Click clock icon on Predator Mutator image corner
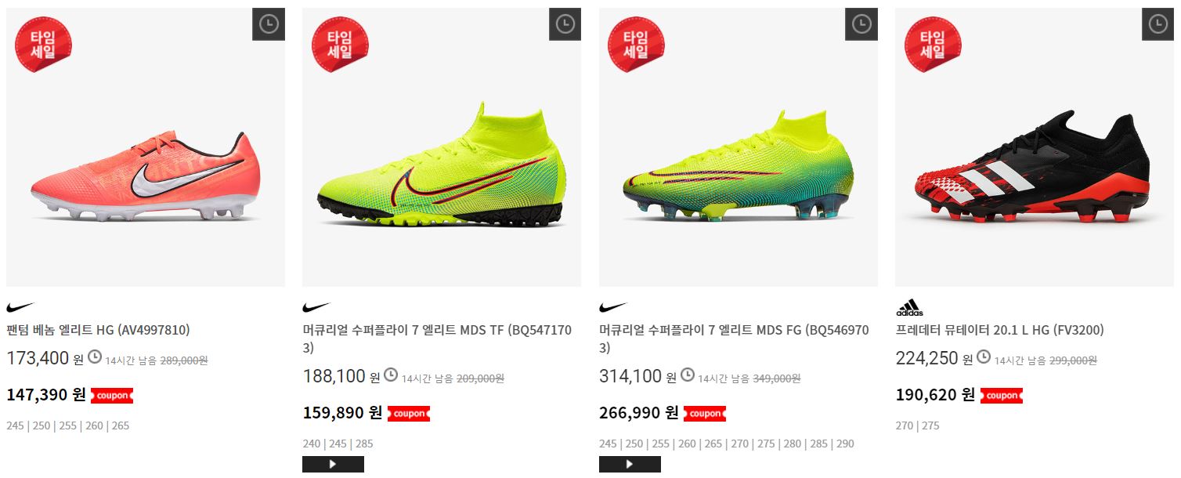The width and height of the screenshot is (1181, 478). click(1158, 24)
